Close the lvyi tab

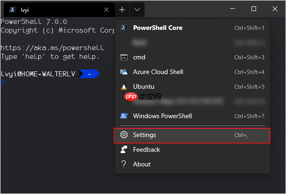(107, 9)
